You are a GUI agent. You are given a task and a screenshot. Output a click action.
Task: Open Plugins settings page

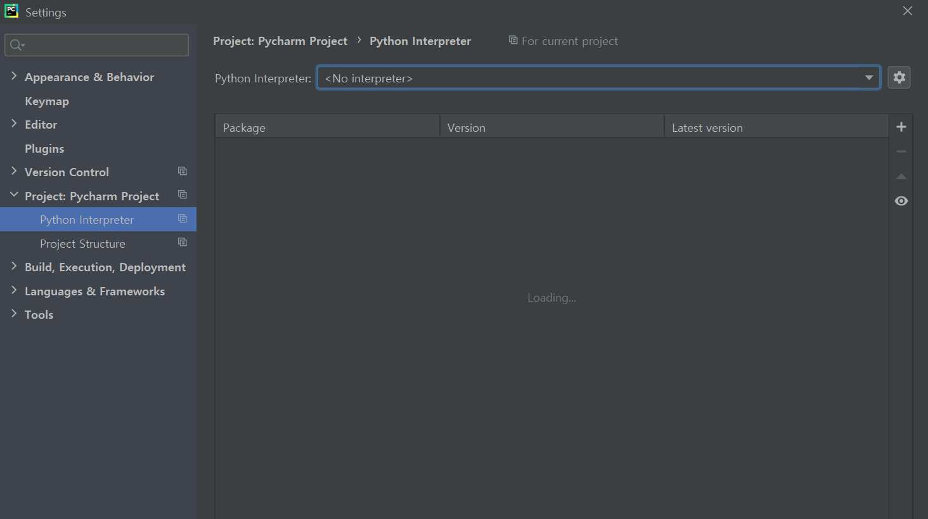[44, 149]
